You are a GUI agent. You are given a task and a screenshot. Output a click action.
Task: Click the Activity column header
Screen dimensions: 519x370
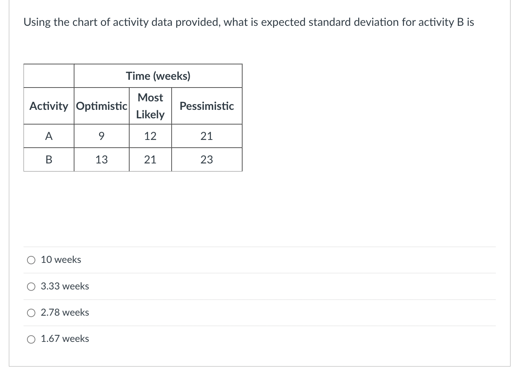click(49, 106)
